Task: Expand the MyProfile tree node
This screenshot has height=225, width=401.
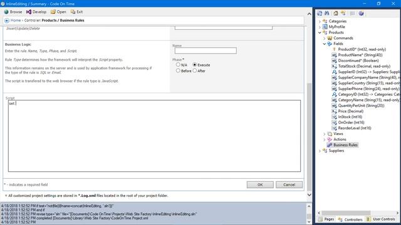Action: 320,27
